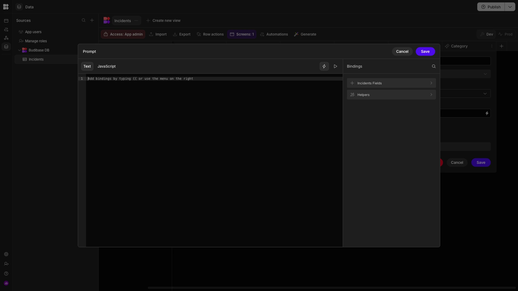Click into the prompt text editor area
Screen dimensions: 518x291
[214, 162]
